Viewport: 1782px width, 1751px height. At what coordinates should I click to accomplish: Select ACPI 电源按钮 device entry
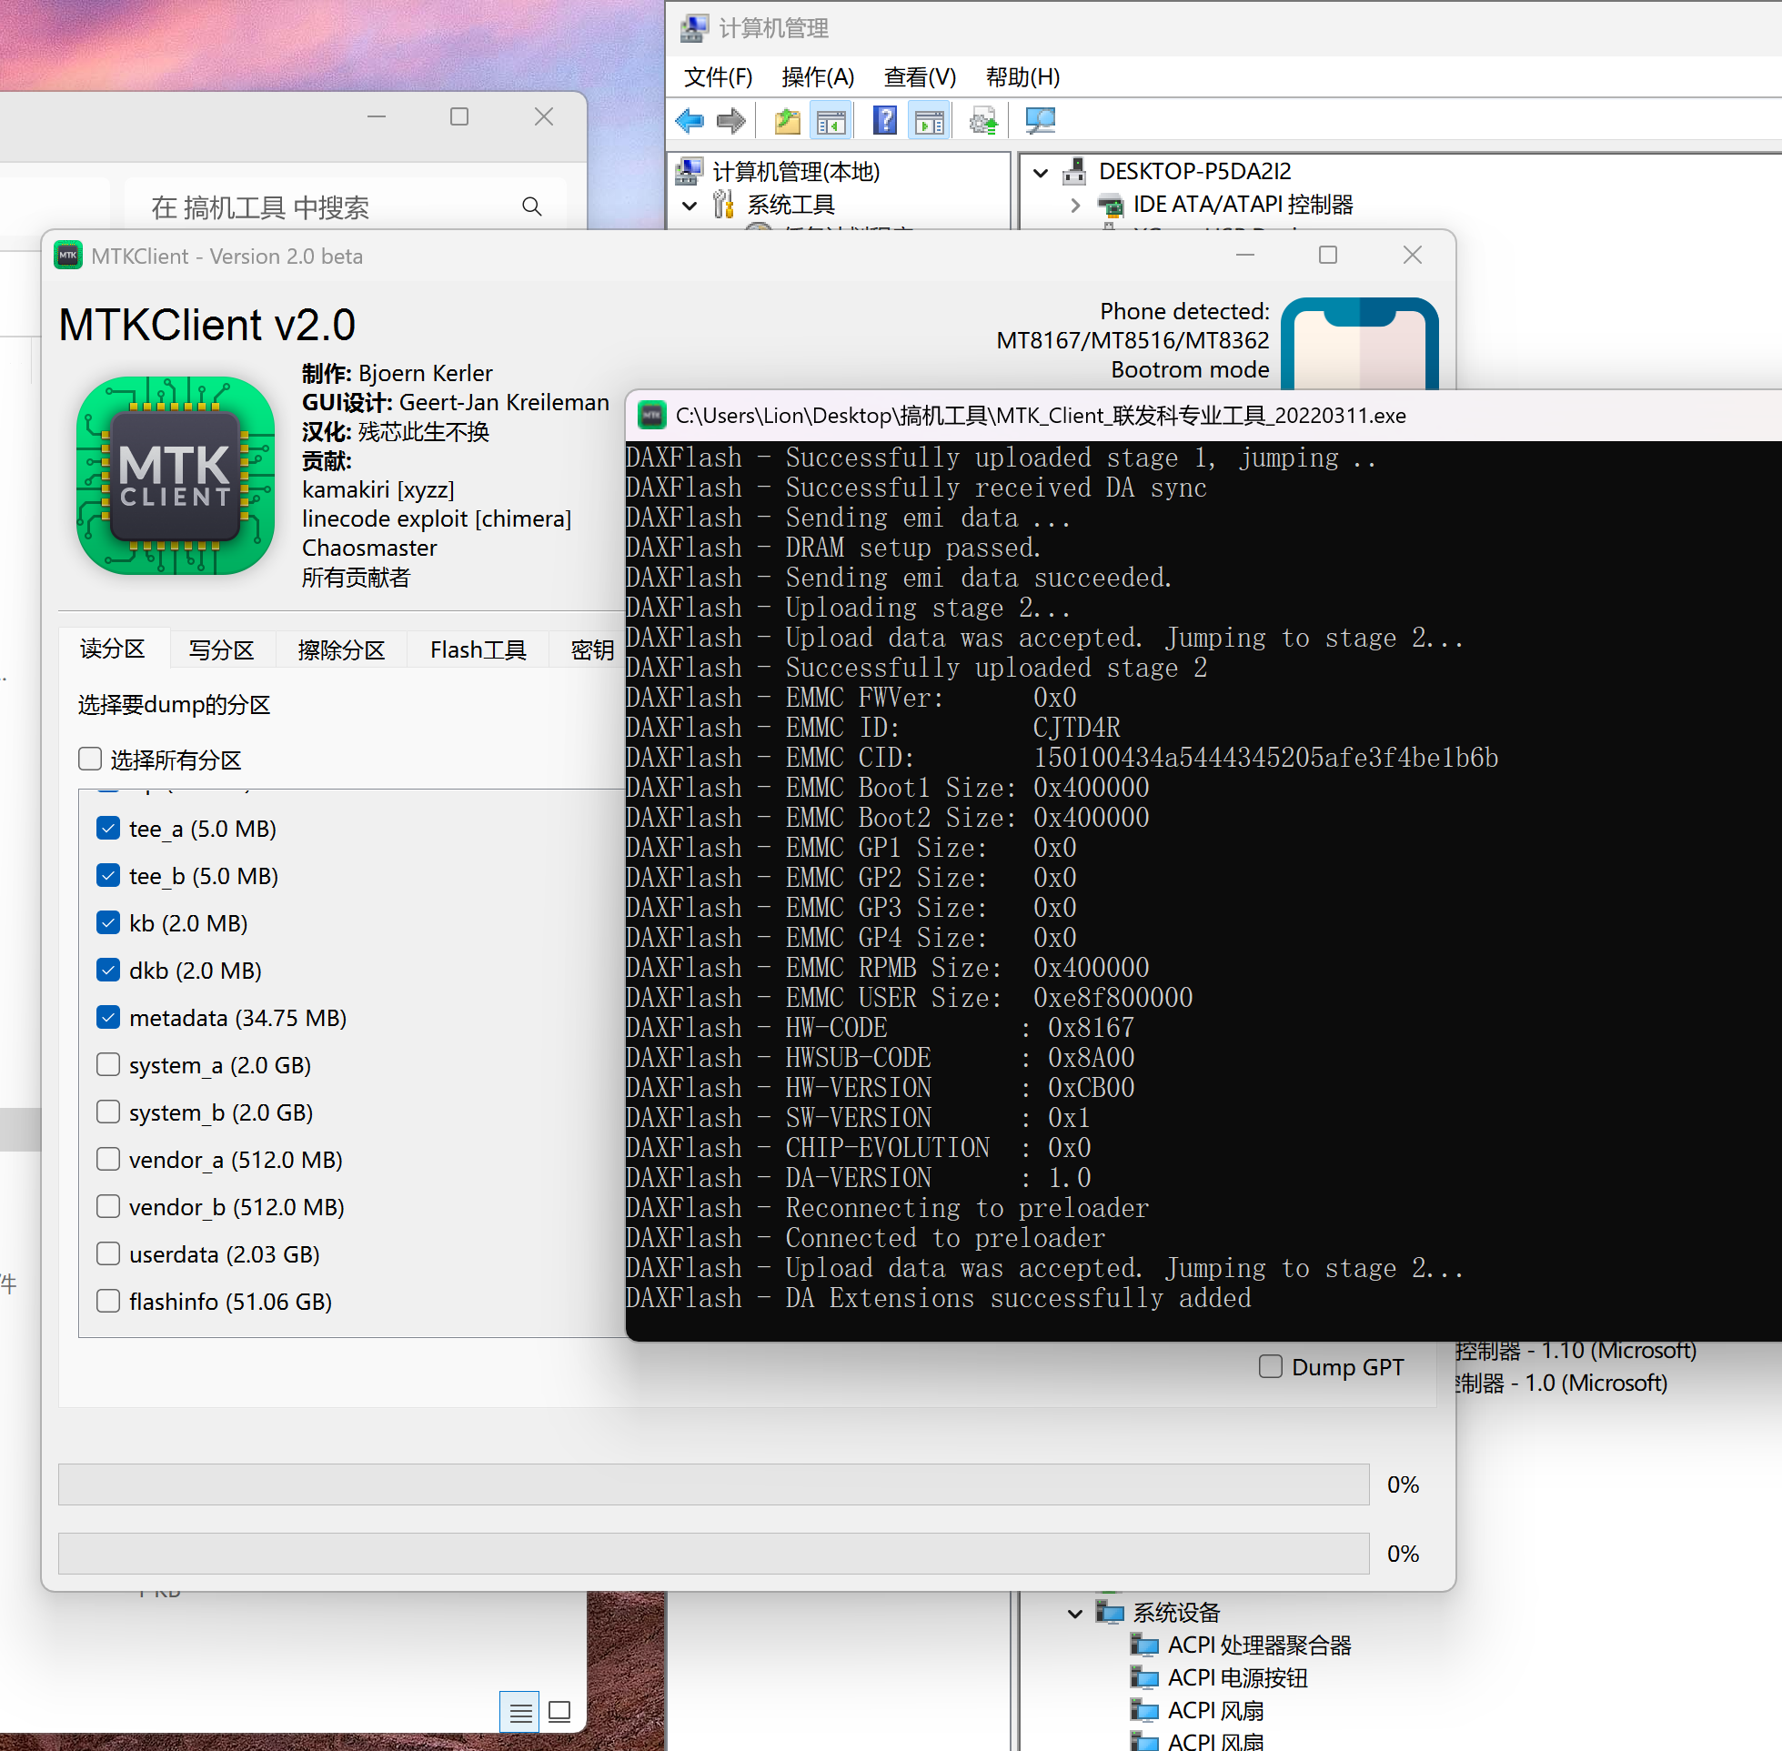click(x=1237, y=1678)
